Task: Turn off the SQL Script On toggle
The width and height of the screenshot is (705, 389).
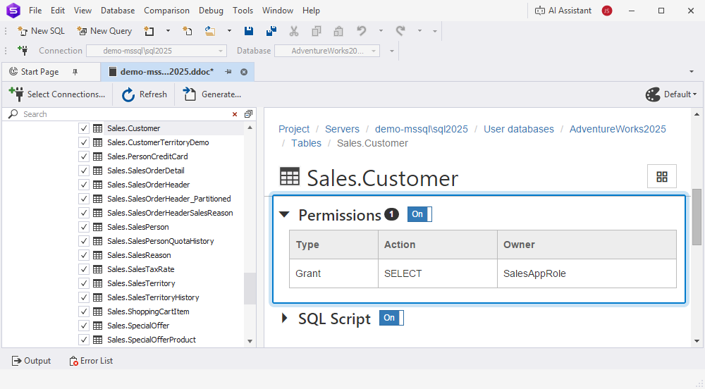Action: 391,318
